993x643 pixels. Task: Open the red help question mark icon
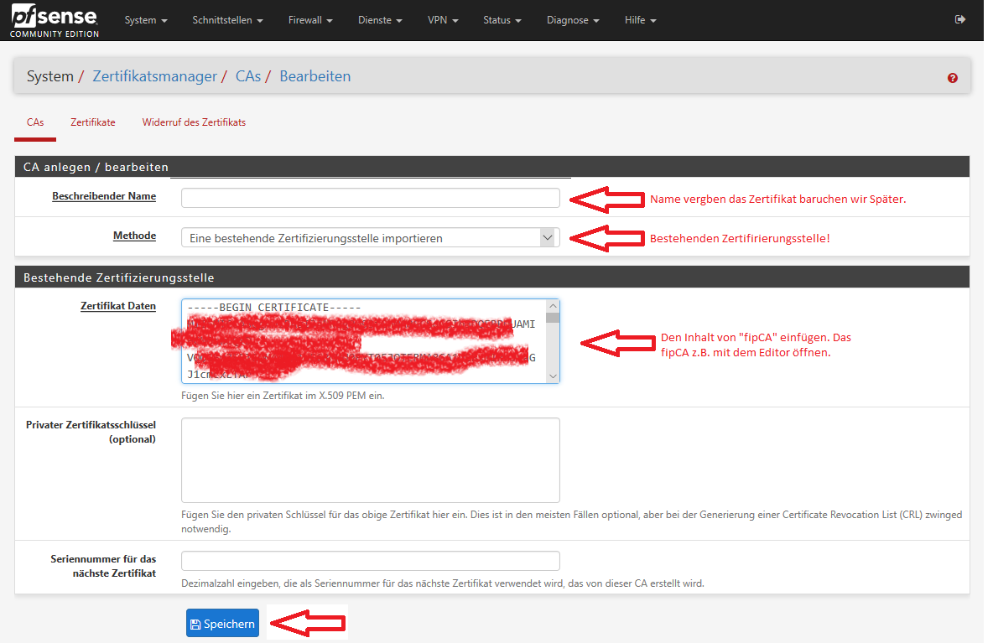pos(952,78)
